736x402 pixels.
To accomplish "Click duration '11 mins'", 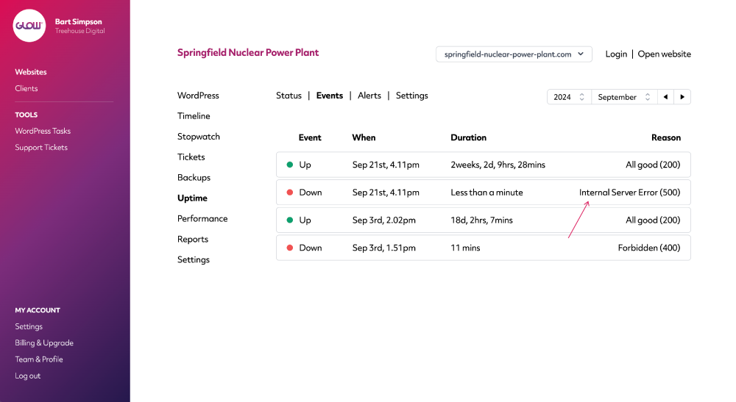I will point(465,248).
